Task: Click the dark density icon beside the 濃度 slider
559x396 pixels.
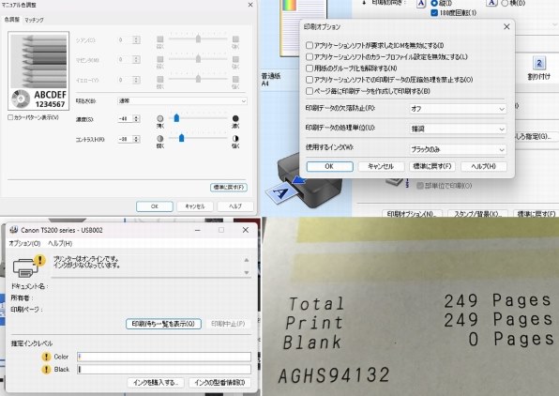Action: tap(235, 118)
